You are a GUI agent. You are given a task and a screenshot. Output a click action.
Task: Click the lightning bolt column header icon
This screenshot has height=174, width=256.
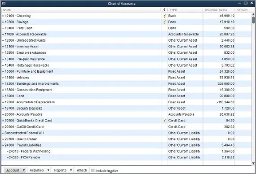coord(164,10)
